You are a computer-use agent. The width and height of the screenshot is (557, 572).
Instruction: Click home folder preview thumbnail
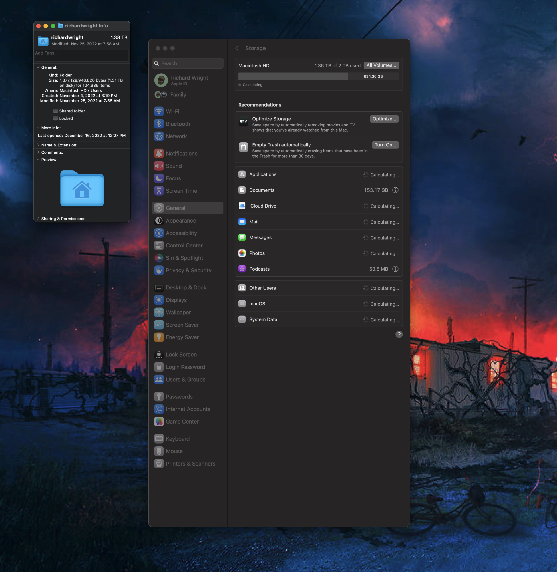[x=82, y=188]
